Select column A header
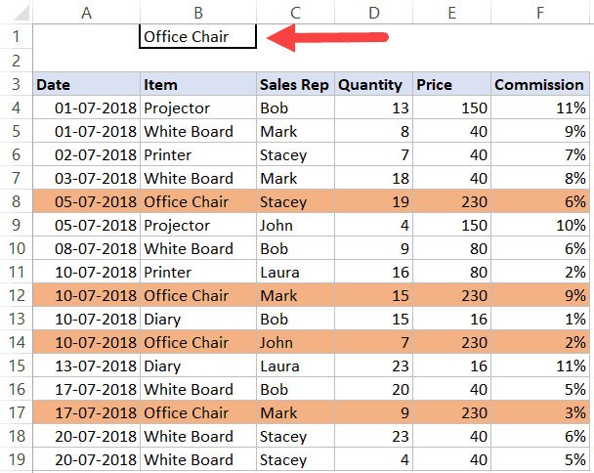This screenshot has width=594, height=473. [x=87, y=13]
